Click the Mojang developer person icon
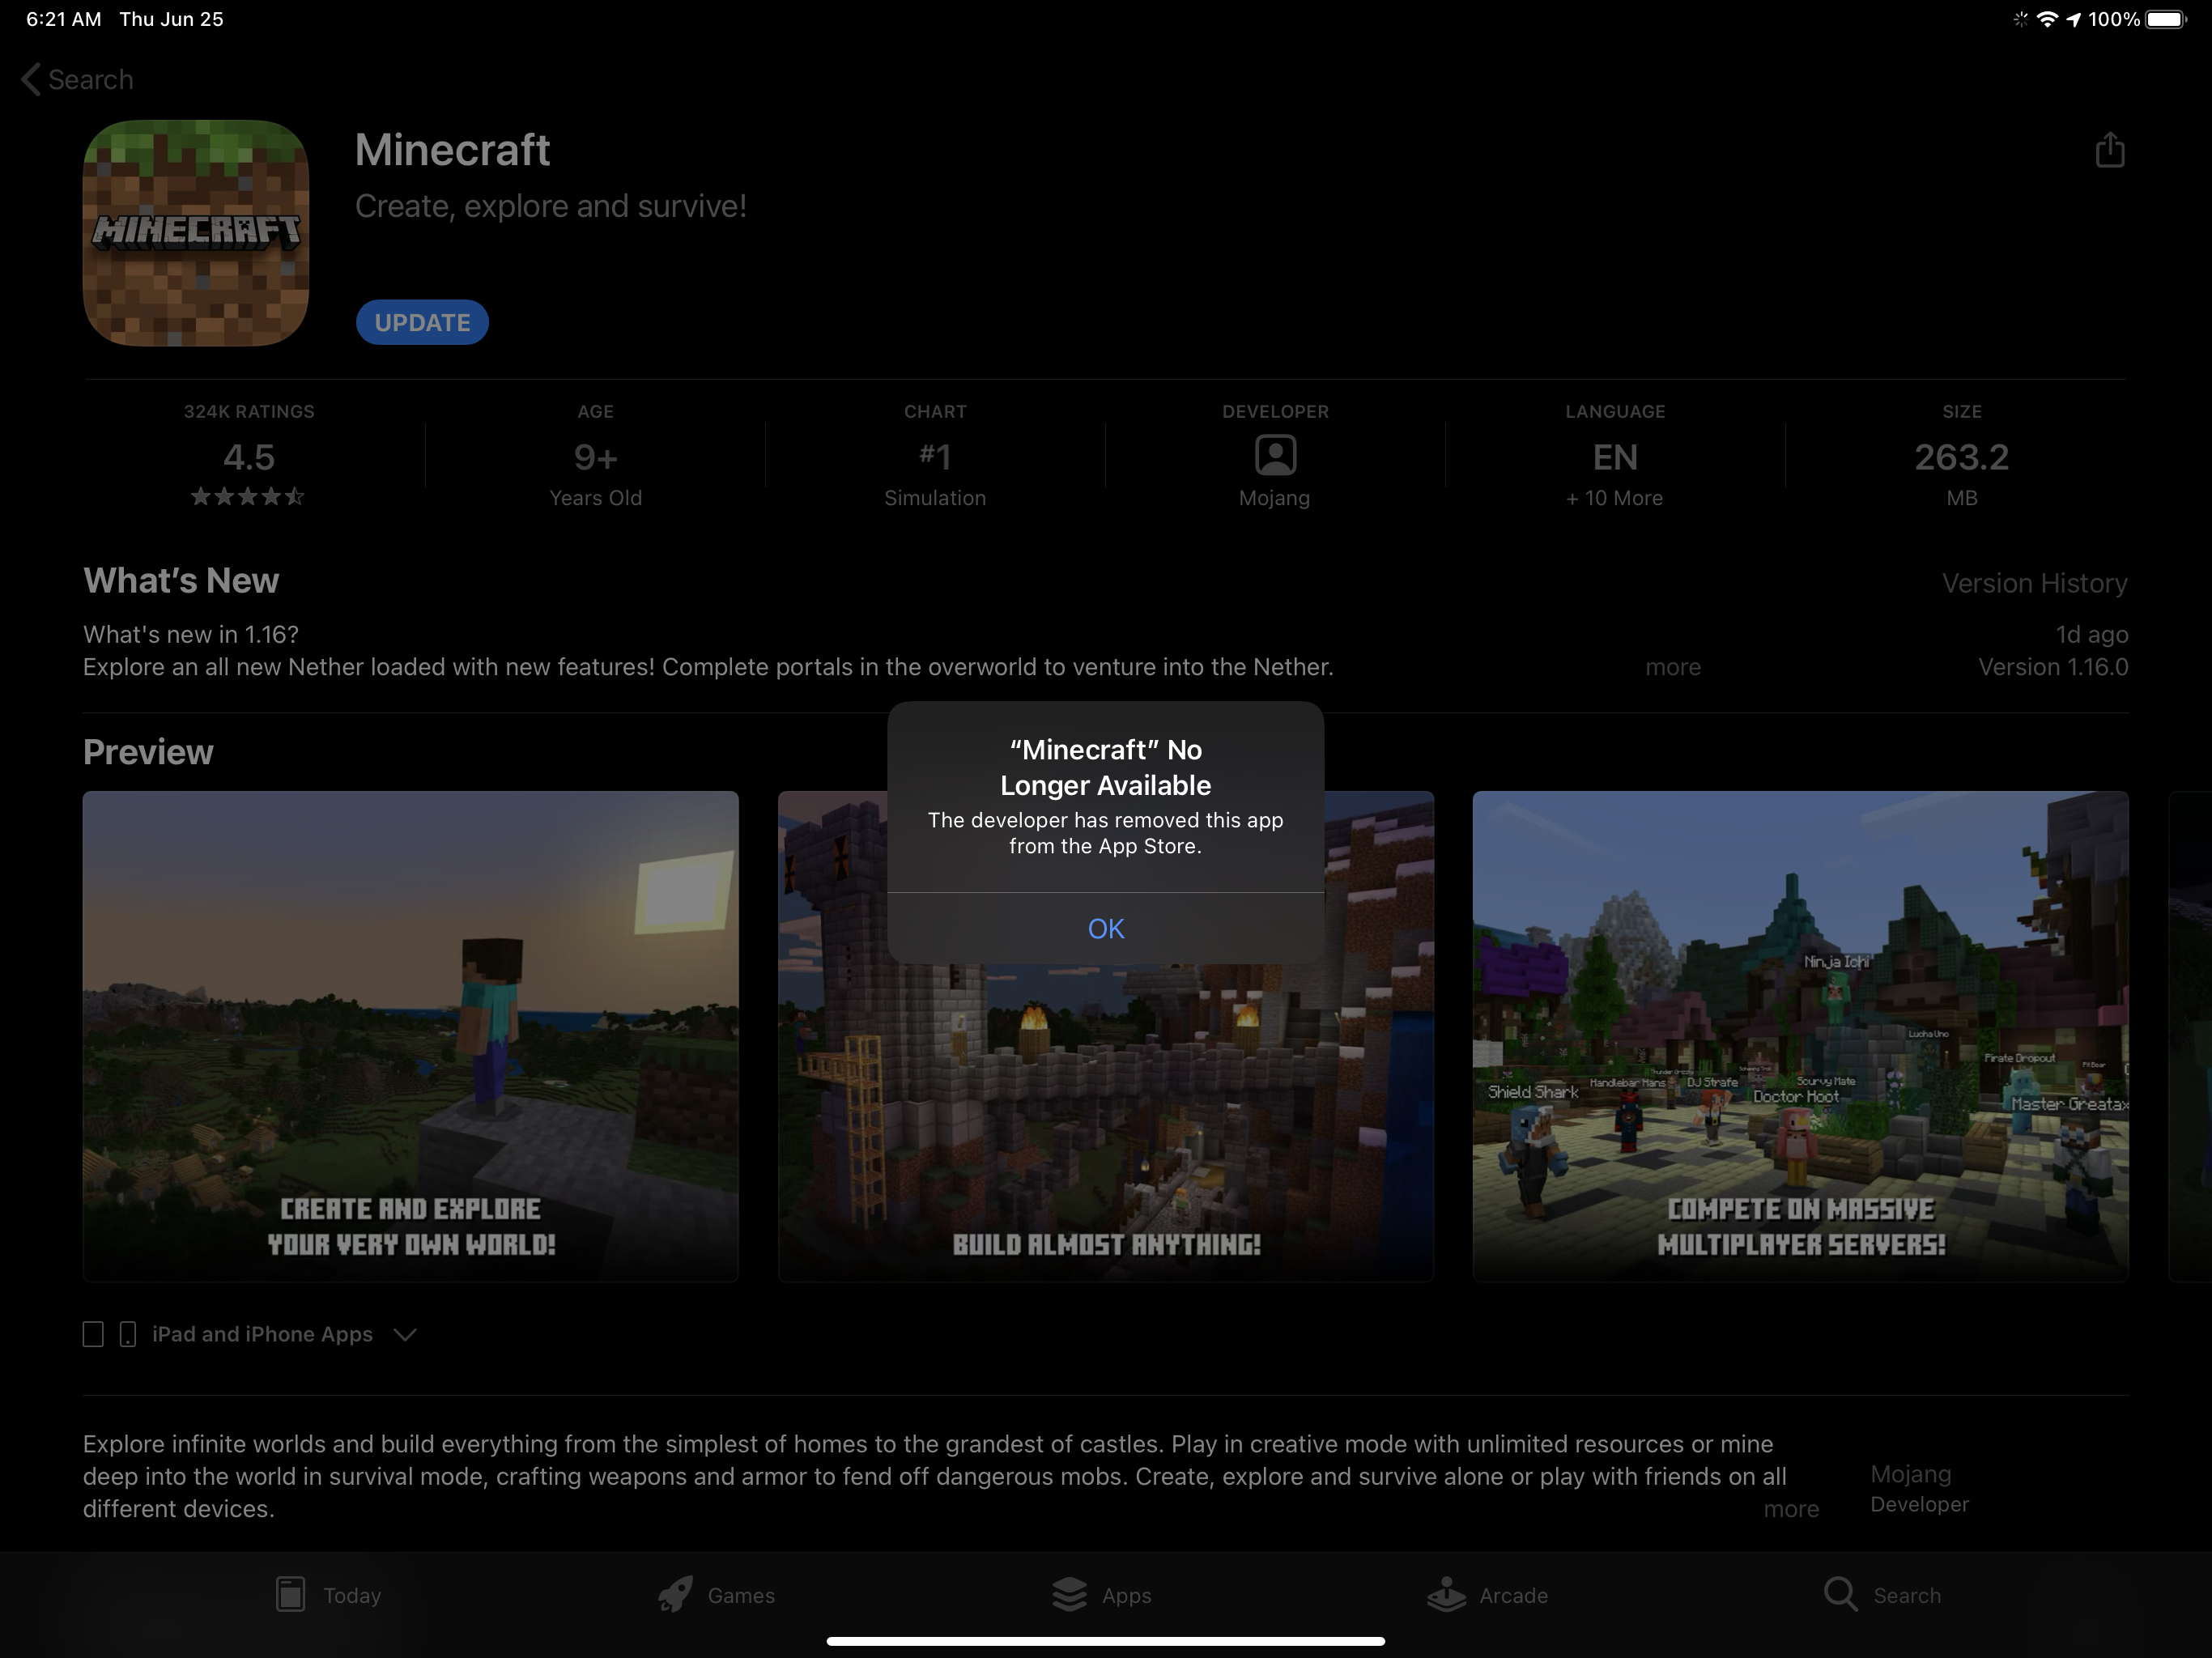 click(x=1275, y=456)
